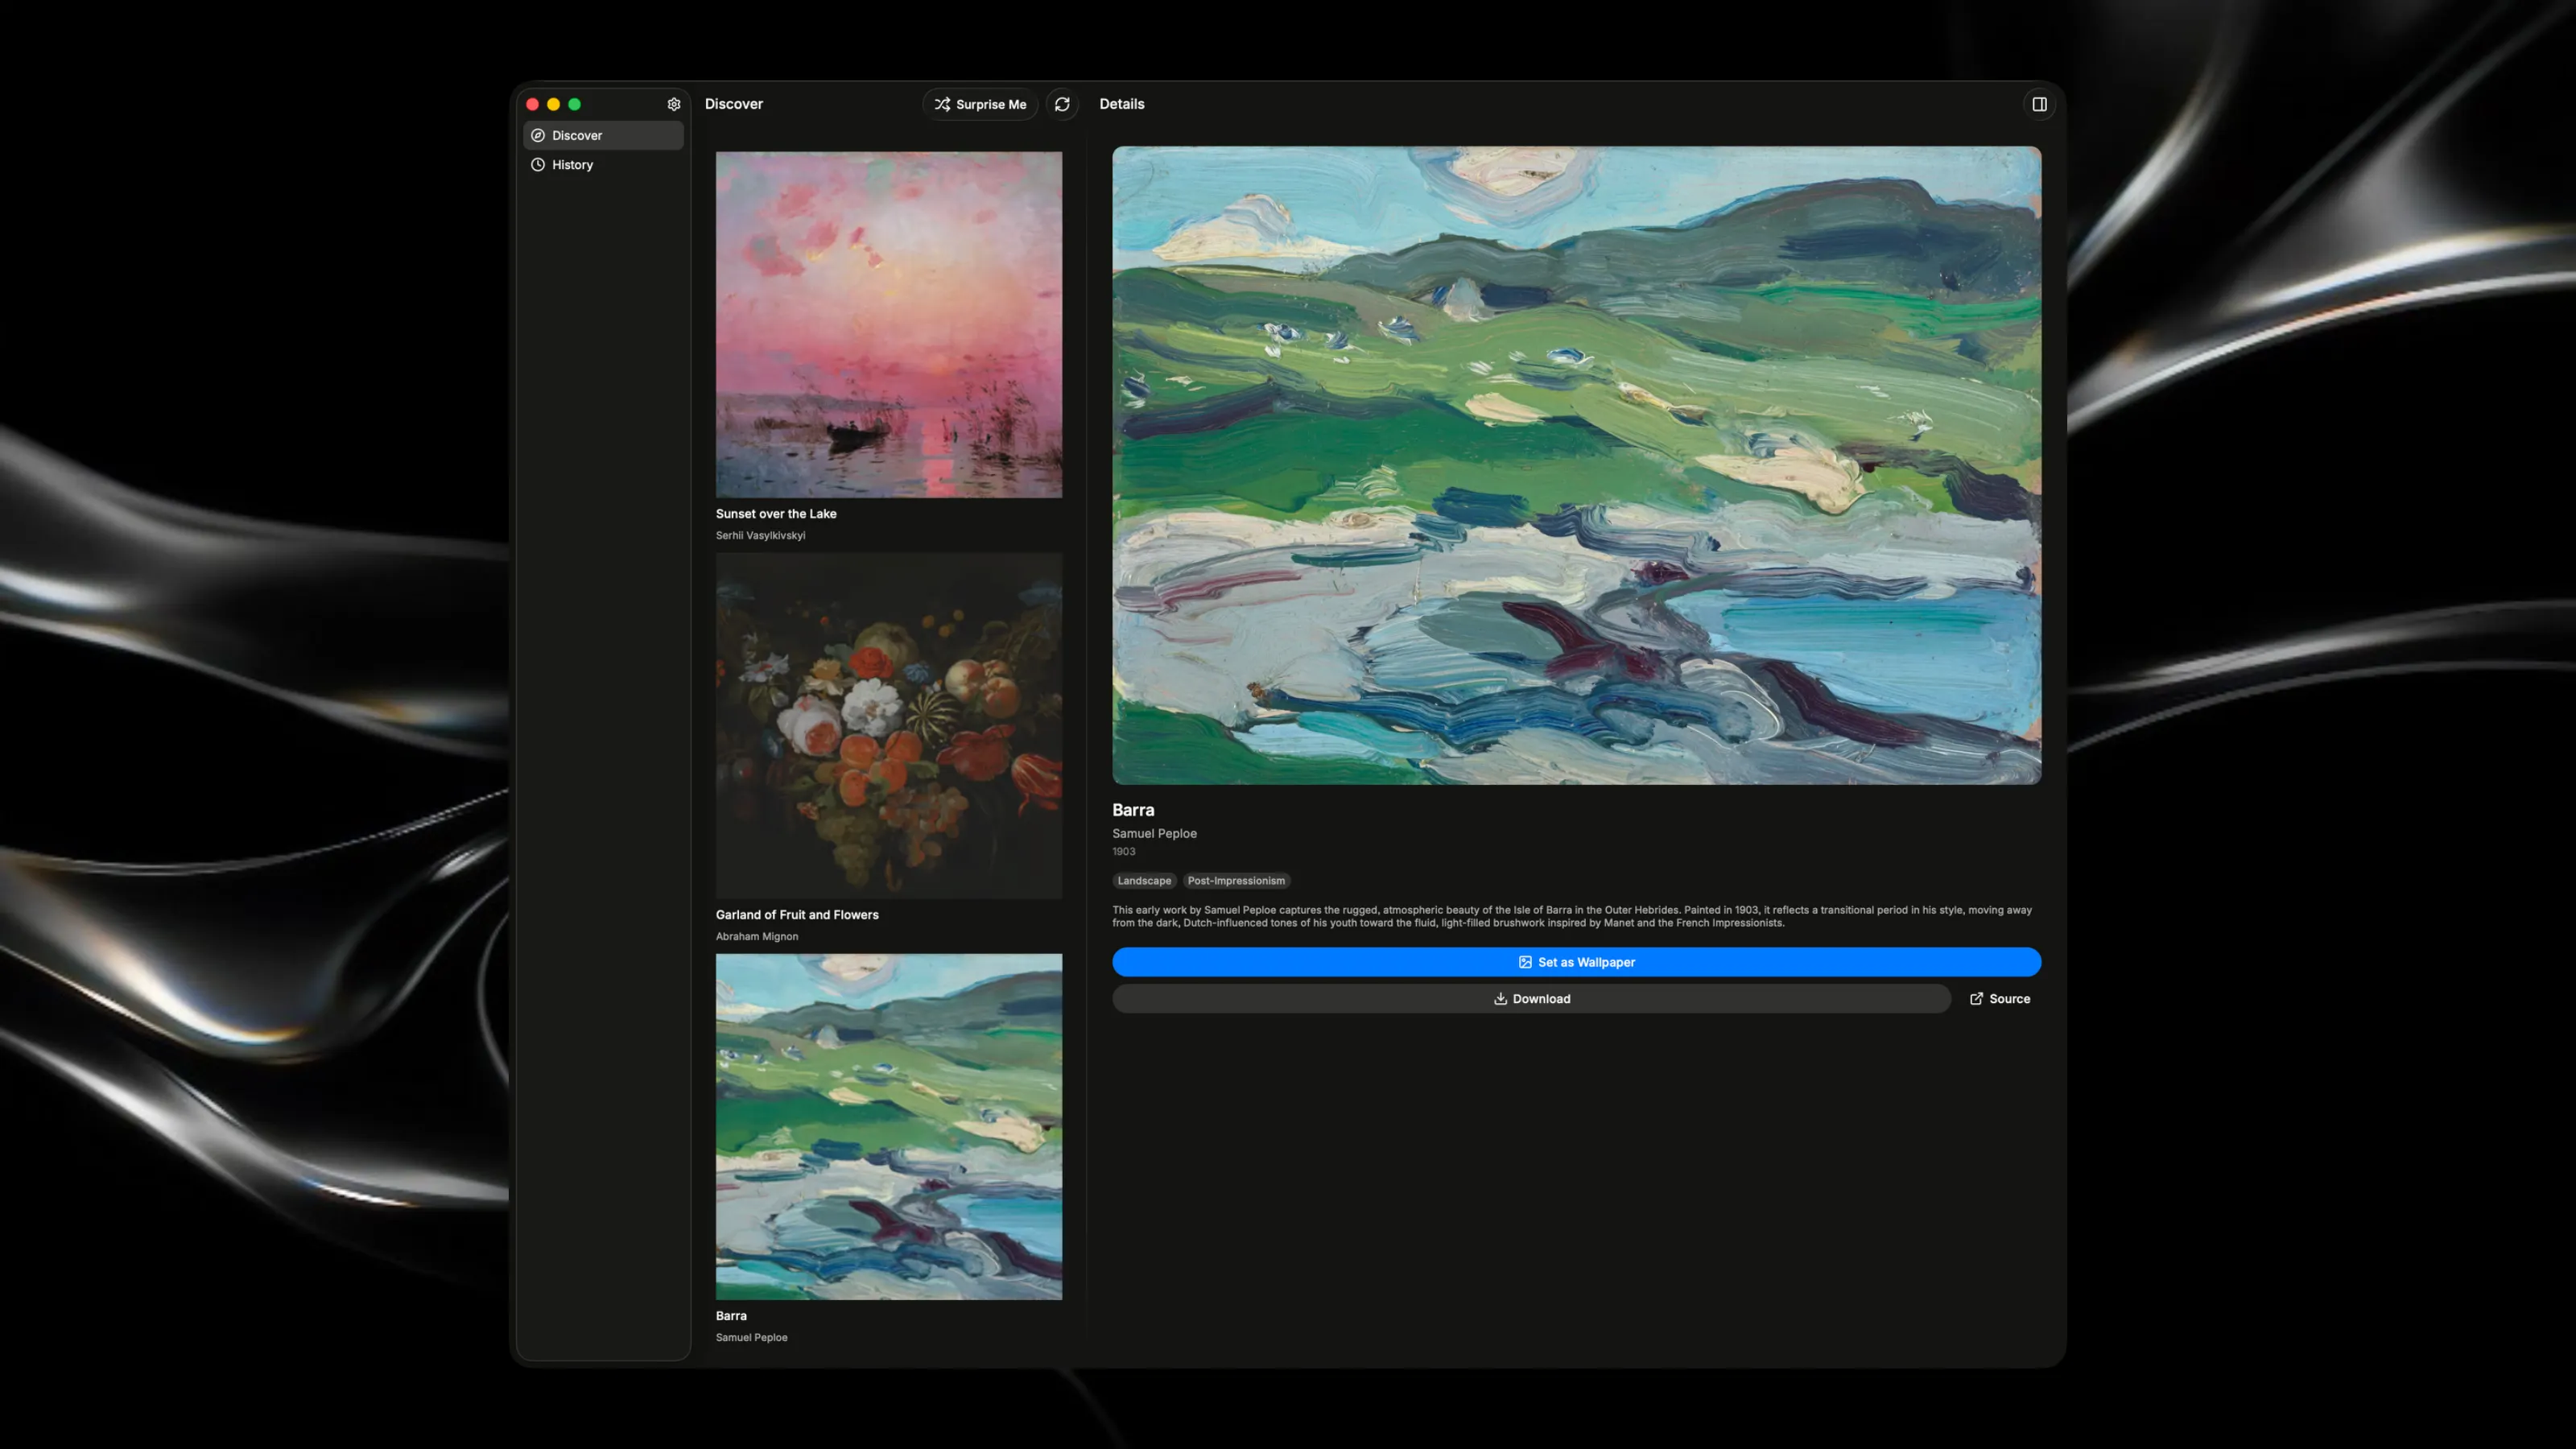Image resolution: width=2576 pixels, height=1449 pixels.
Task: Click the Landscape tag
Action: [1144, 881]
